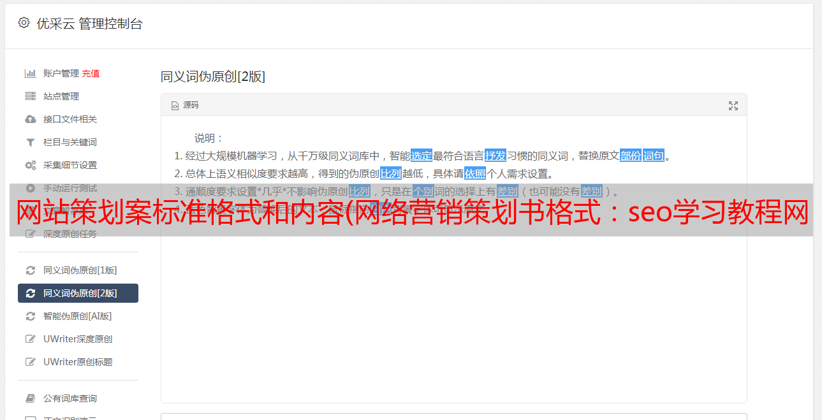Click the gears icon for 采集细节设置
Viewport: 822px width, 420px height.
coord(30,165)
